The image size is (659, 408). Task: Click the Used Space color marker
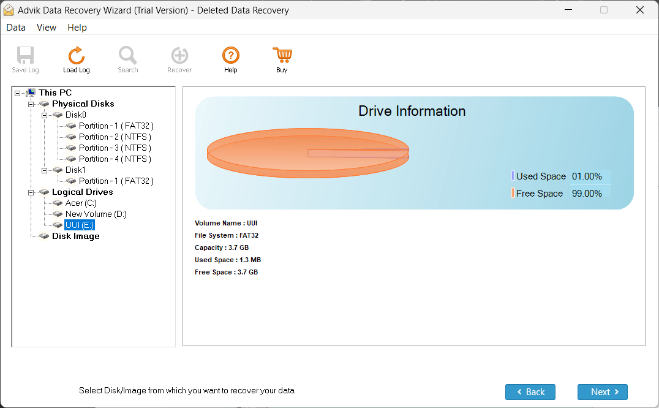(x=513, y=176)
